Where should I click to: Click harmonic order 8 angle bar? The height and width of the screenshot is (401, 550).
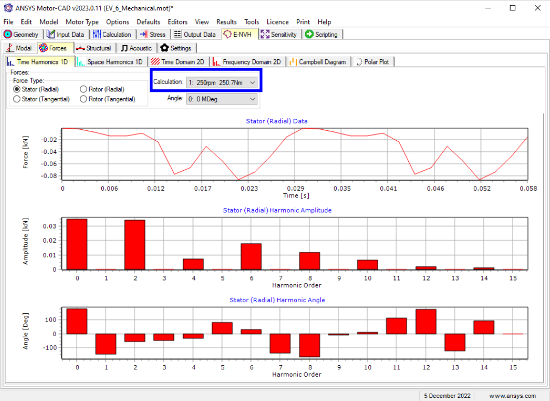[309, 345]
